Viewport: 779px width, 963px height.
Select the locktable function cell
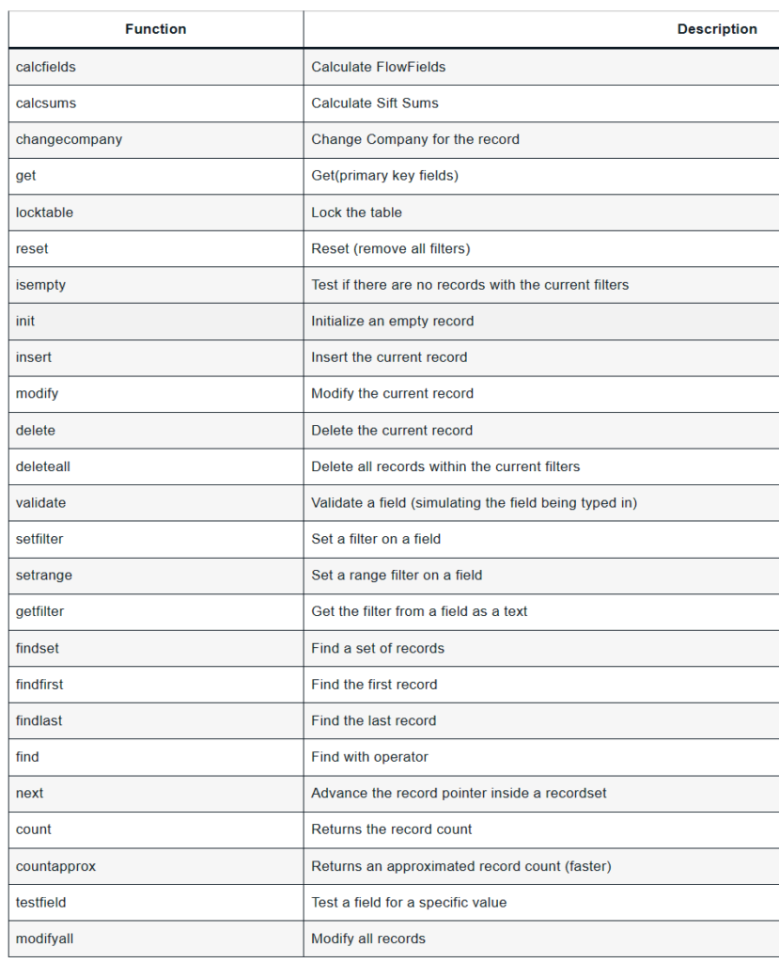click(44, 213)
